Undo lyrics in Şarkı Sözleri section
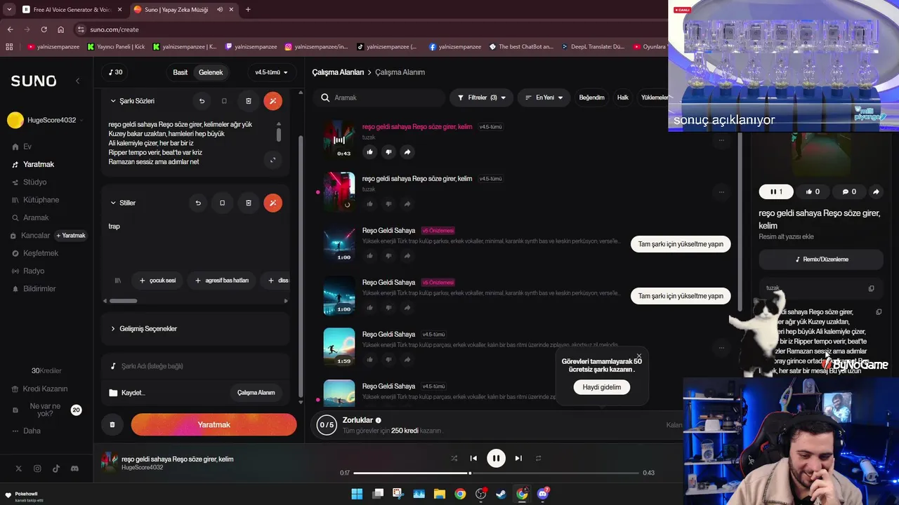 pos(202,101)
